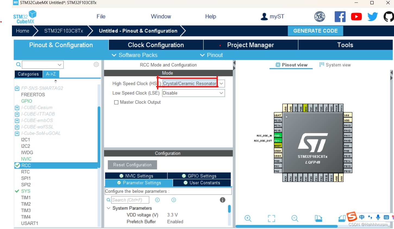394x229 pixels.
Task: Go to Home breadcrumb
Action: coord(23,31)
